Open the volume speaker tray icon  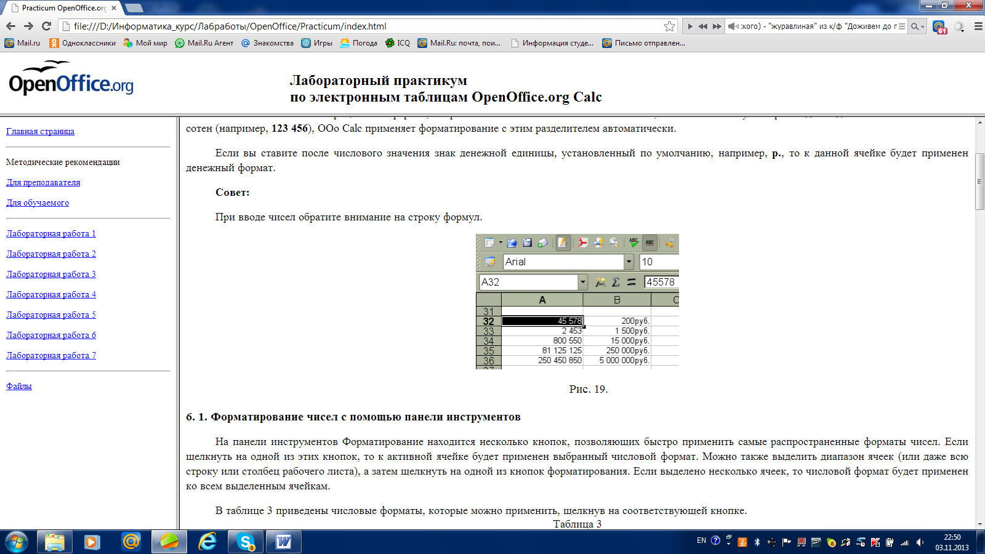920,542
